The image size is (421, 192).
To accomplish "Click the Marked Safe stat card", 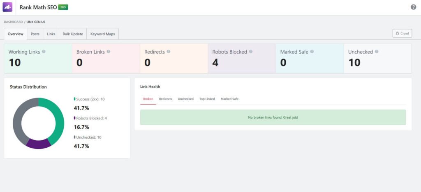I will click(310, 59).
